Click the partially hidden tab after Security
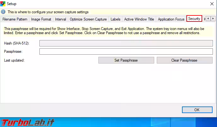The image size is (217, 127). point(204,19)
